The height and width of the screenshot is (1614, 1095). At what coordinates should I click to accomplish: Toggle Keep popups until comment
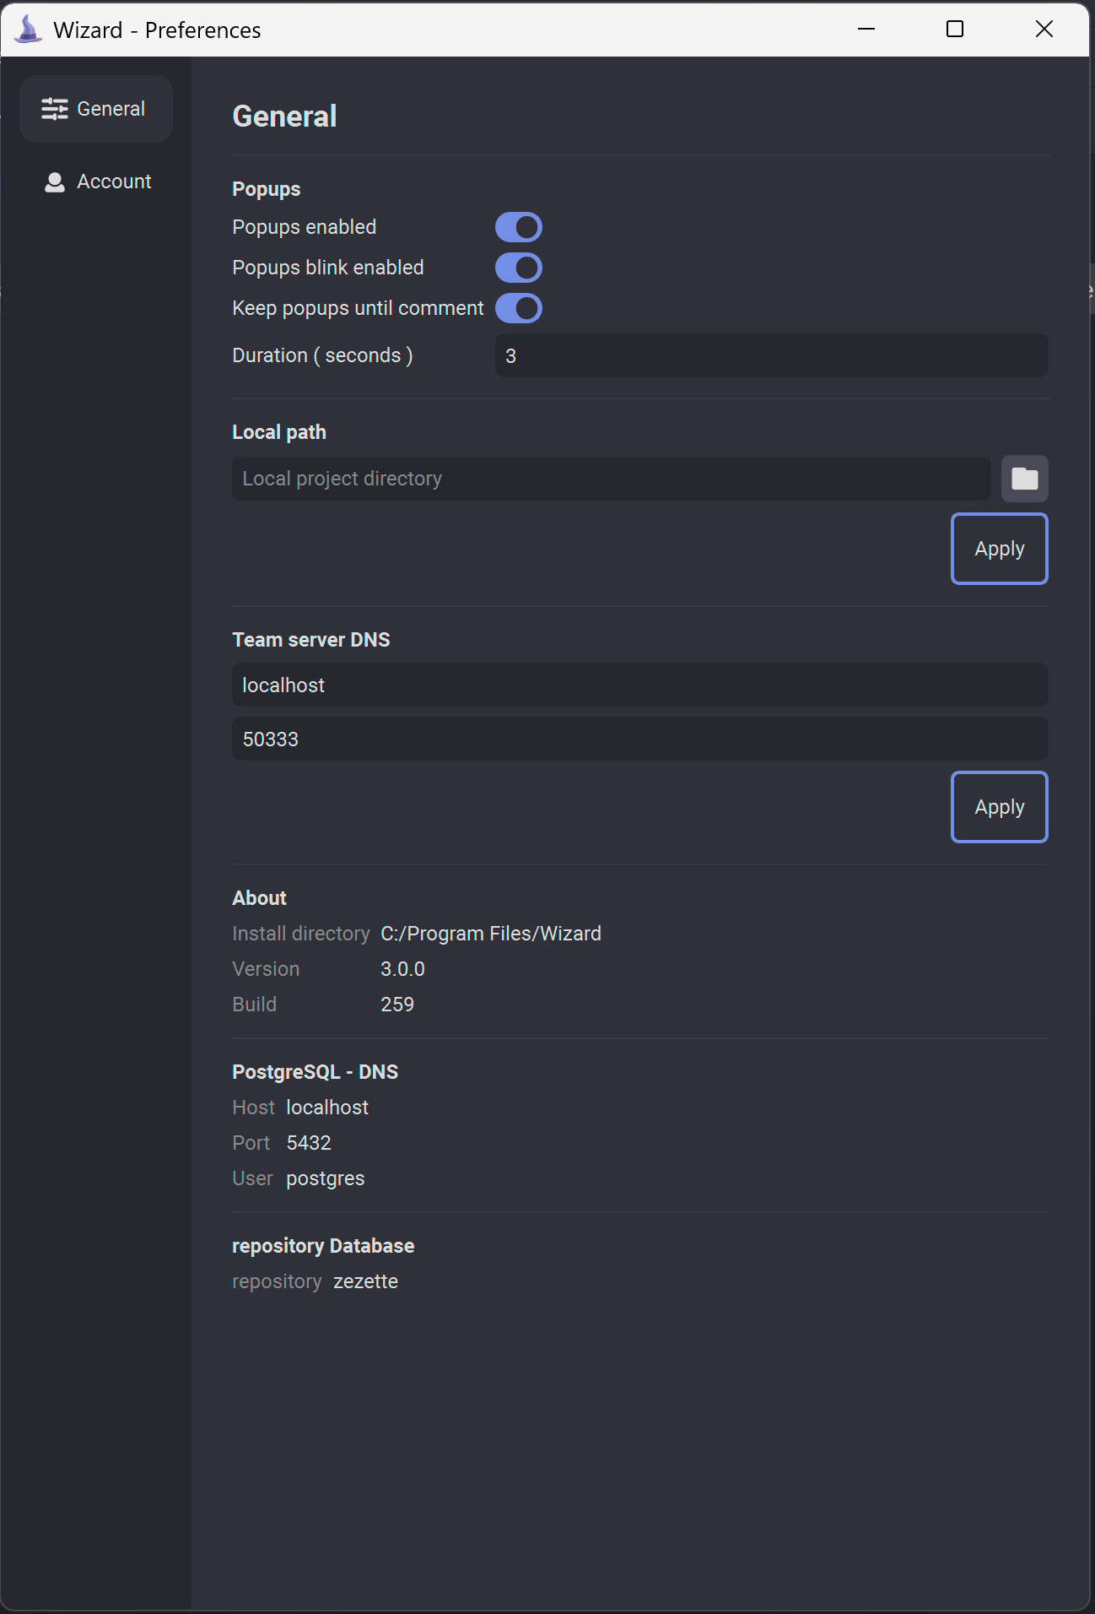point(518,308)
